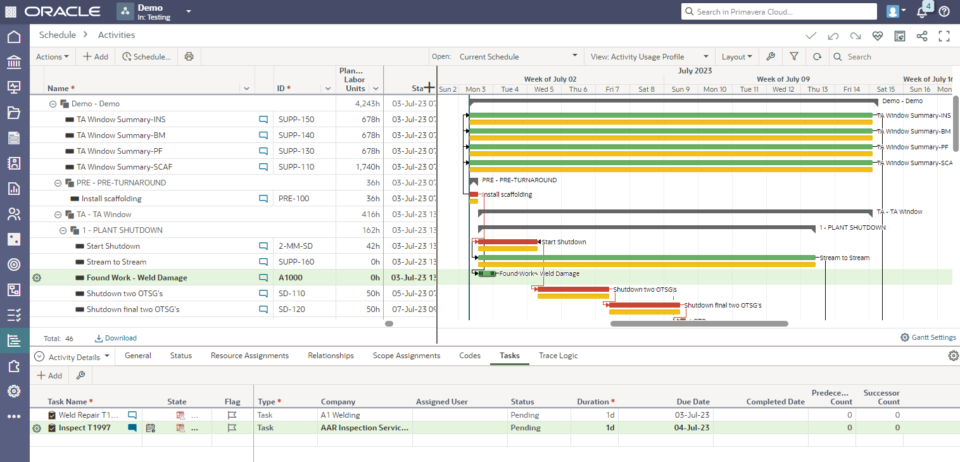Toggle the flag on Weld Repair task
Screen dimensions: 960x462
pos(232,415)
